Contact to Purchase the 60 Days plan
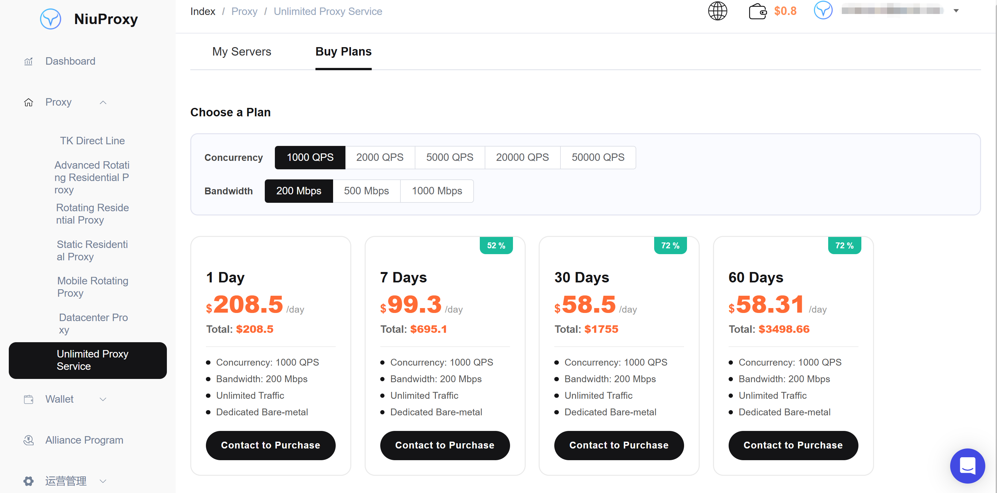 point(793,446)
